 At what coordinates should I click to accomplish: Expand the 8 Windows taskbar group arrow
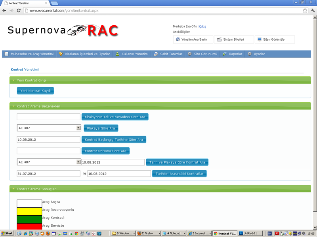coord(134,233)
